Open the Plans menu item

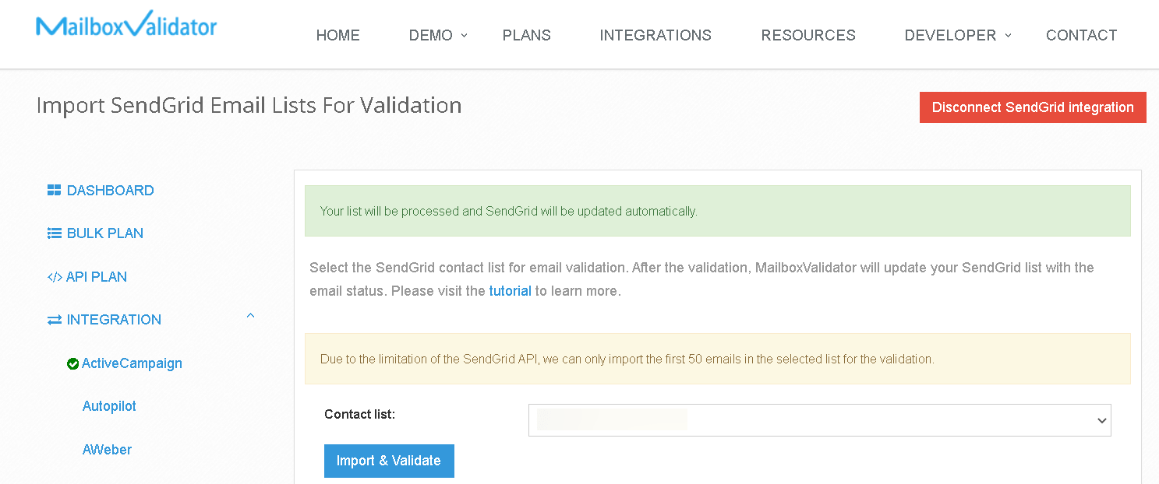click(526, 35)
